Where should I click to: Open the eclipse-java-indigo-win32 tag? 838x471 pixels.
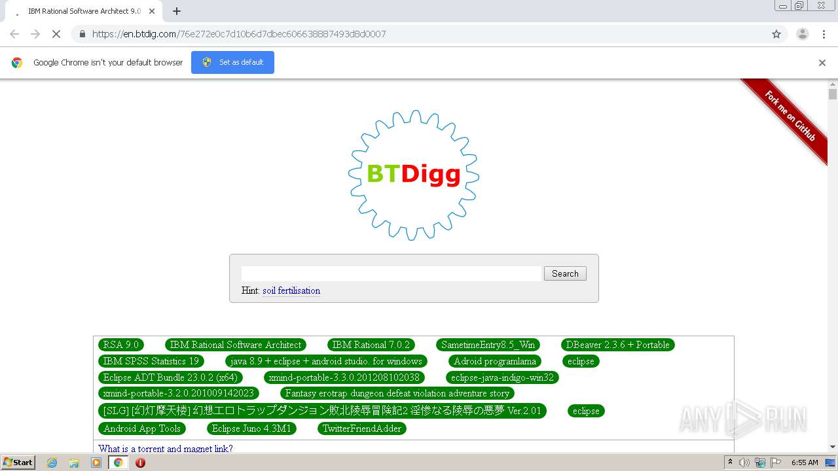[502, 377]
